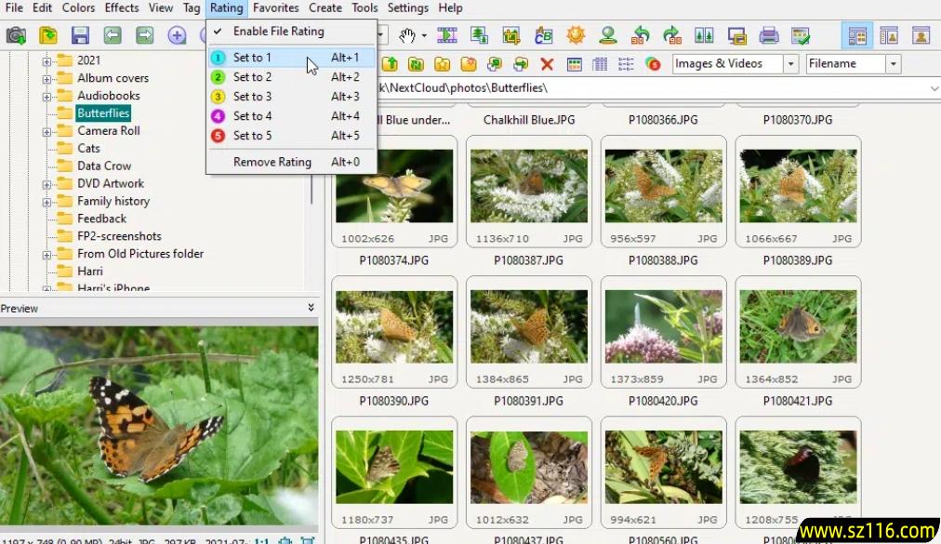The image size is (941, 544).
Task: Select Set to 3 in the Rating menu
Action: pos(252,96)
